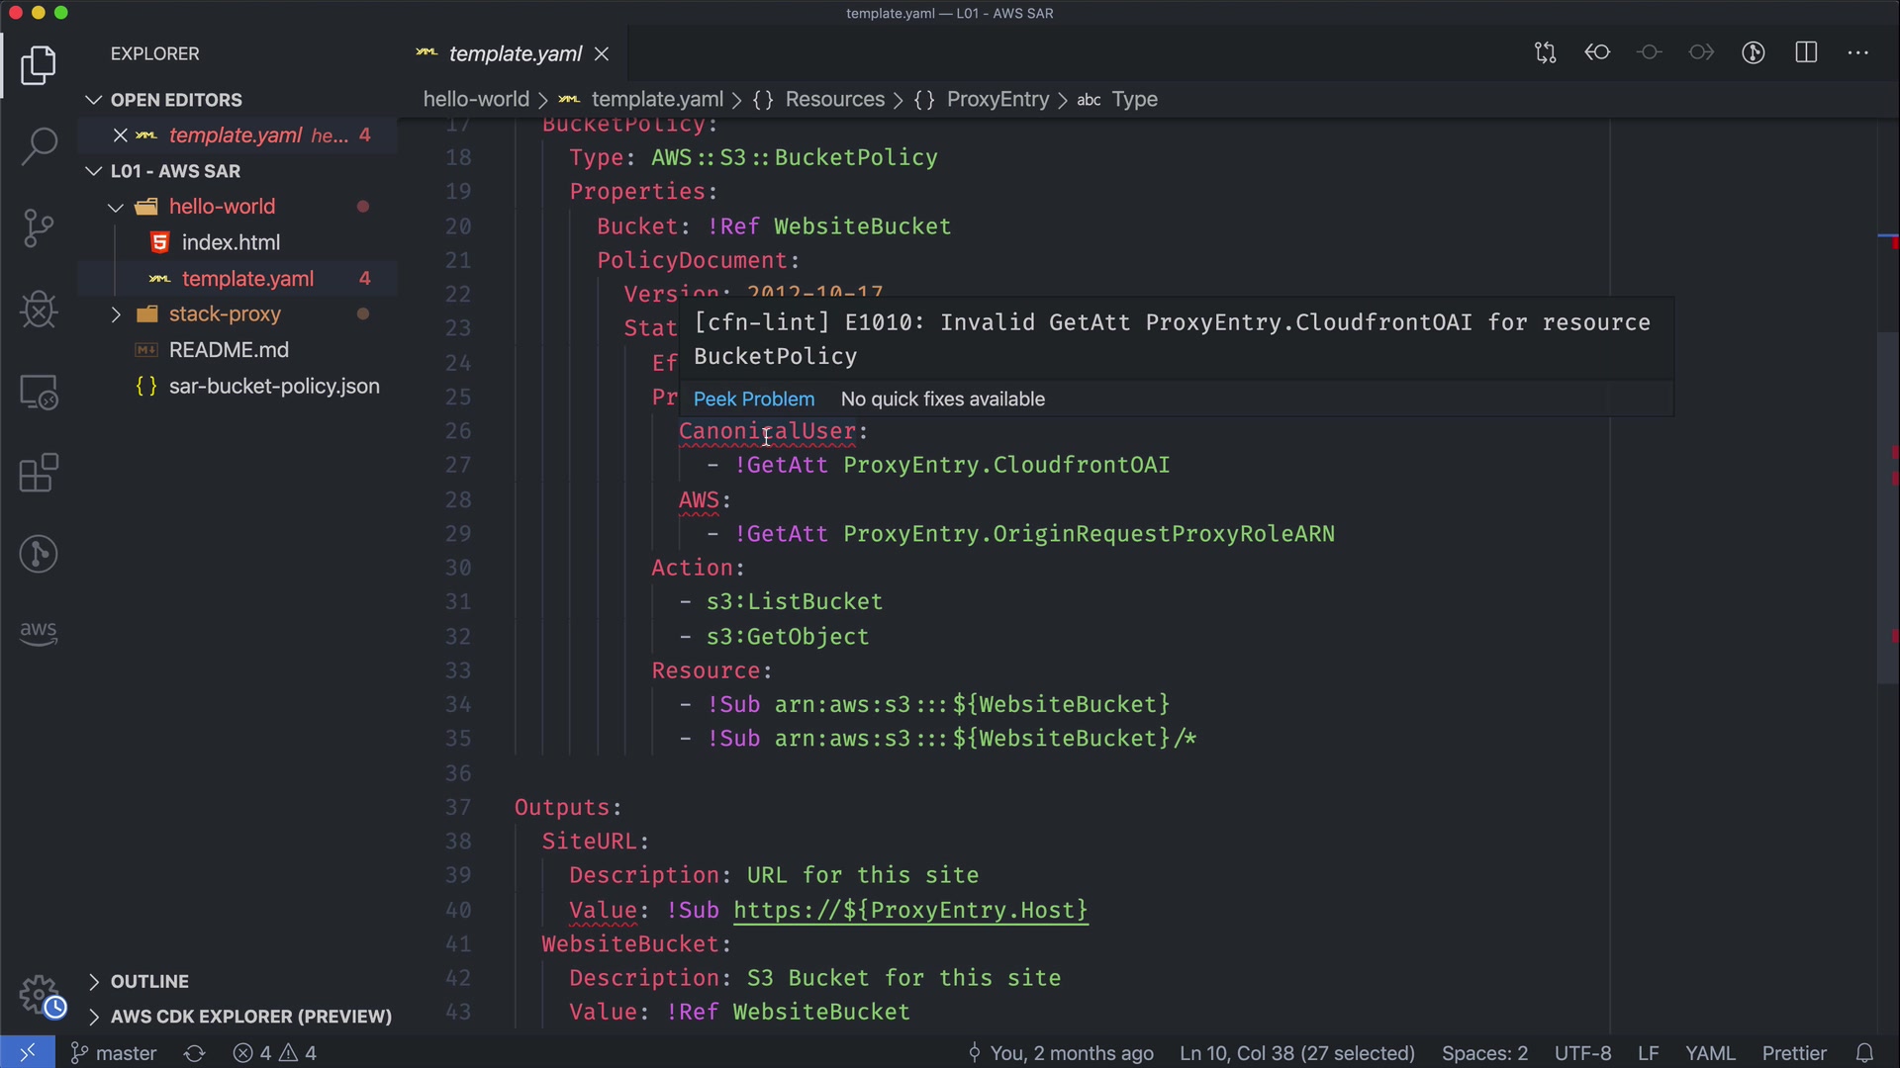Open the Remote Explorer view
The image size is (1900, 1068).
[39, 392]
